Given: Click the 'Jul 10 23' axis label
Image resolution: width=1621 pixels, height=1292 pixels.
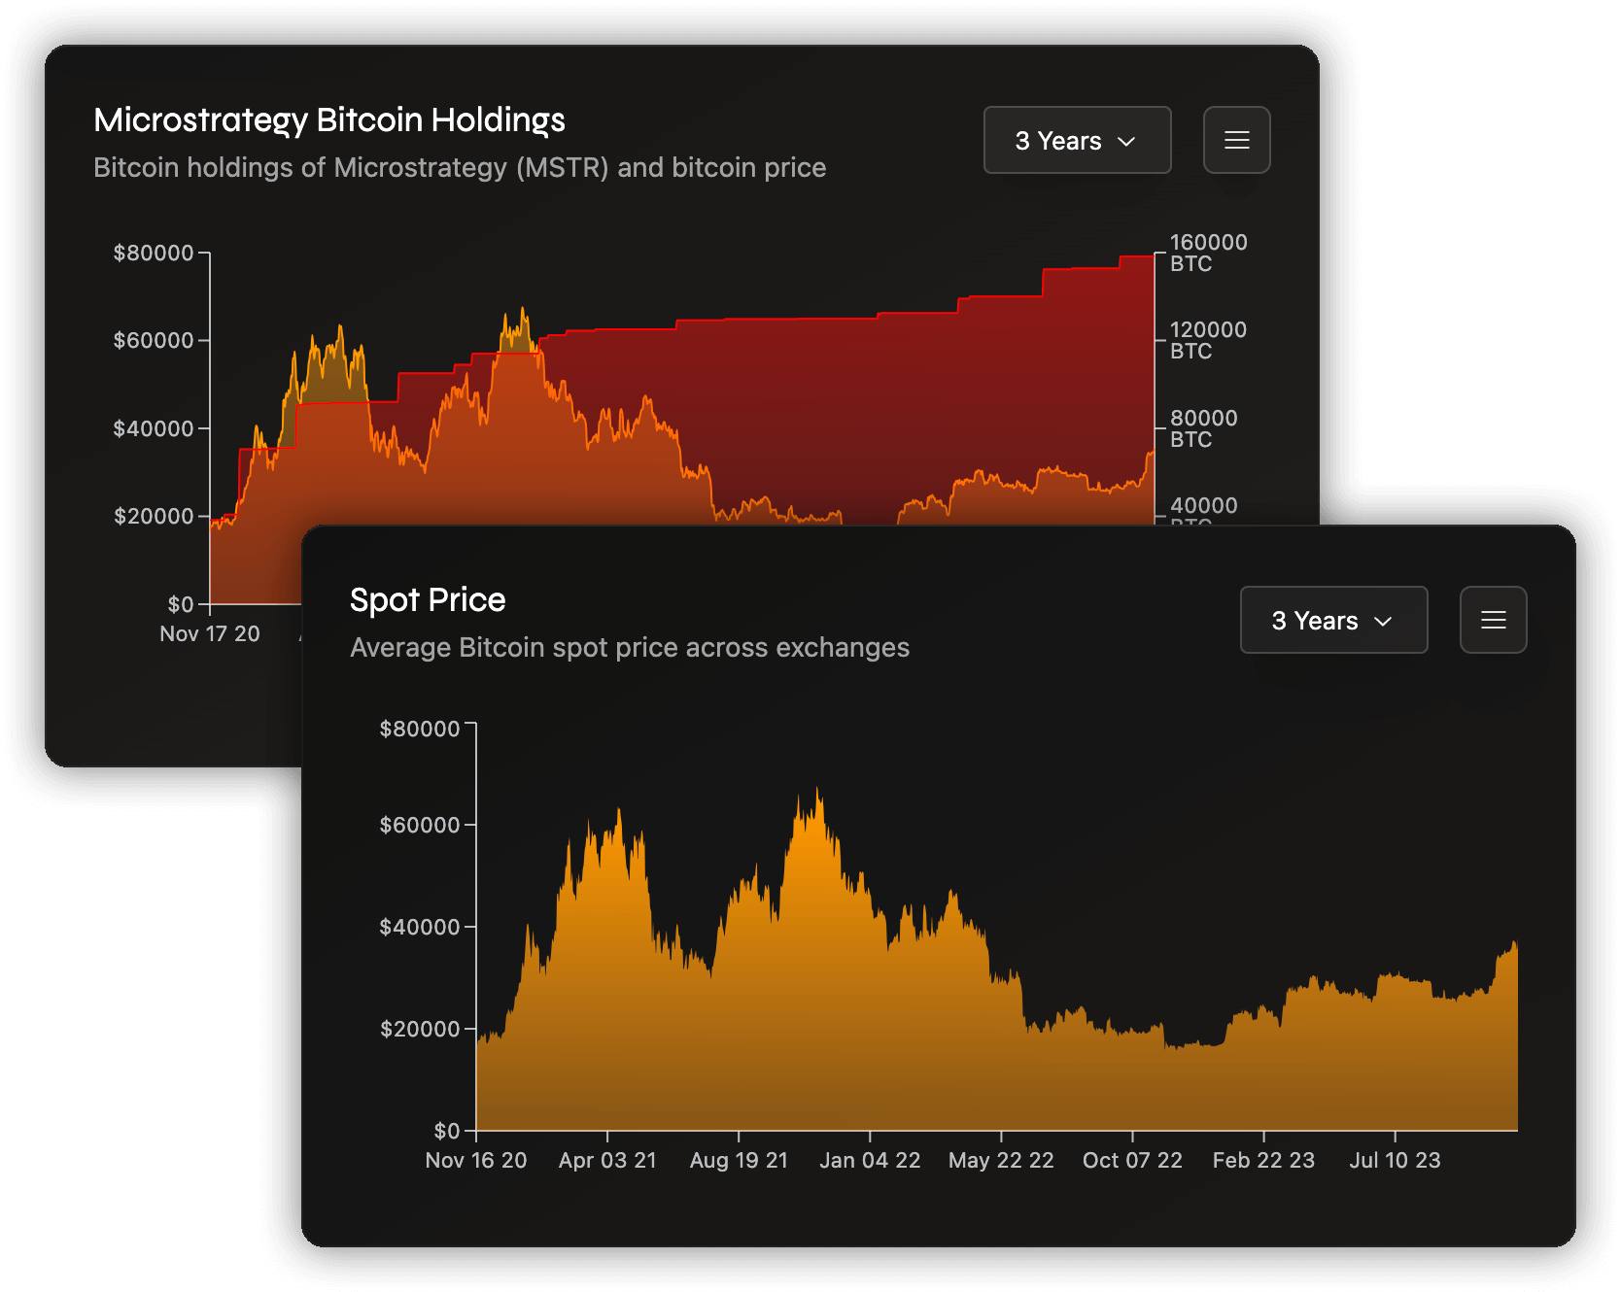Looking at the screenshot, I should pos(1395,1161).
